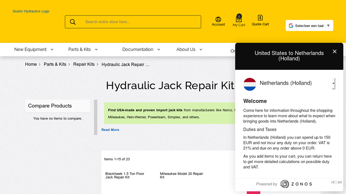Expand the Documentation menu chevron
The image size is (346, 194).
[159, 50]
